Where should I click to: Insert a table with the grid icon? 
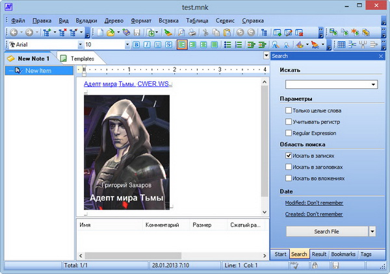[x=342, y=45]
